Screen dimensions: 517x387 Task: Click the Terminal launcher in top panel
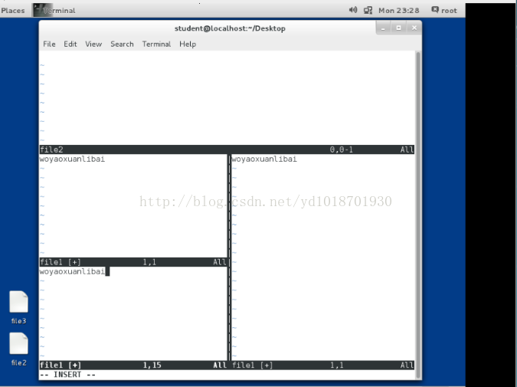pos(54,11)
